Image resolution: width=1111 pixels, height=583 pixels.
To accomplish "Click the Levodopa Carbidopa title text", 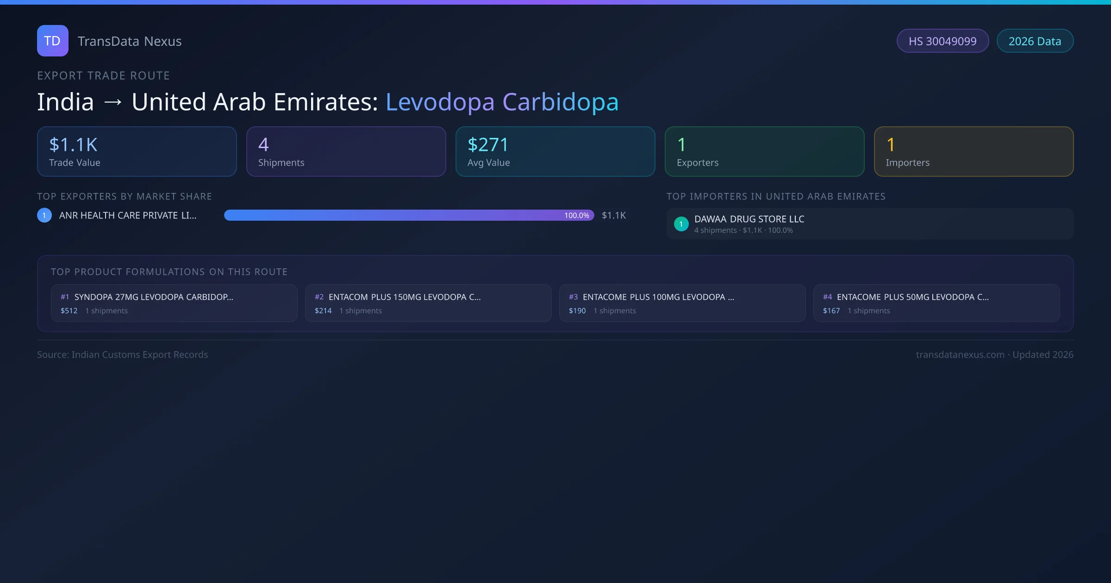I will [x=502, y=102].
